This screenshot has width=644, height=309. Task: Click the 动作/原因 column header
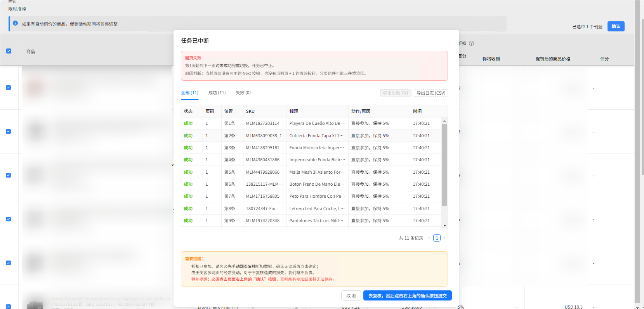pyautogui.click(x=361, y=111)
